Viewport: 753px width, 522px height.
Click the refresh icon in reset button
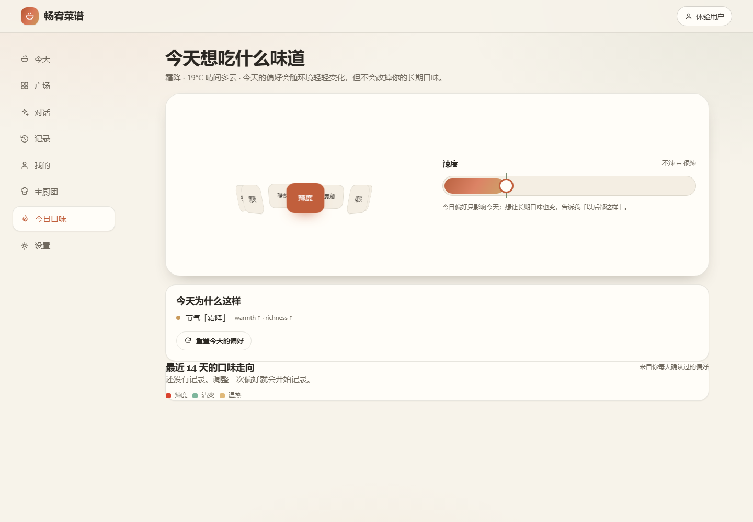tap(188, 340)
